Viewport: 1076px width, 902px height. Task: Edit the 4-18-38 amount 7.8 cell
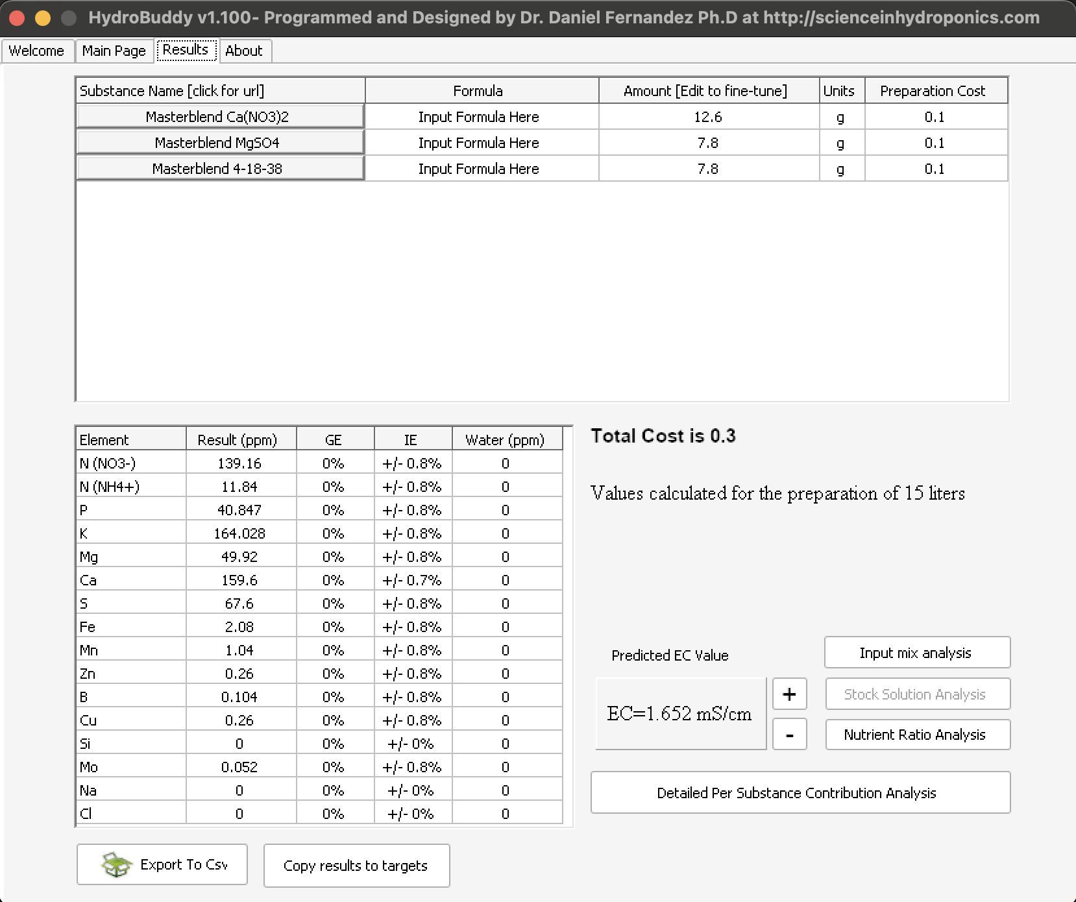[709, 169]
